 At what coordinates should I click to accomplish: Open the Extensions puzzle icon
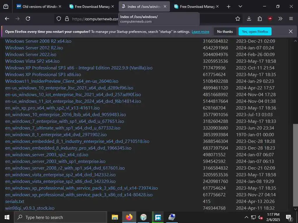coord(260,19)
